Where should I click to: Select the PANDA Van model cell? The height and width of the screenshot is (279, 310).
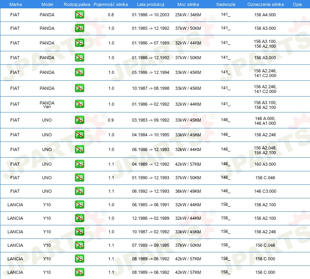(x=47, y=105)
